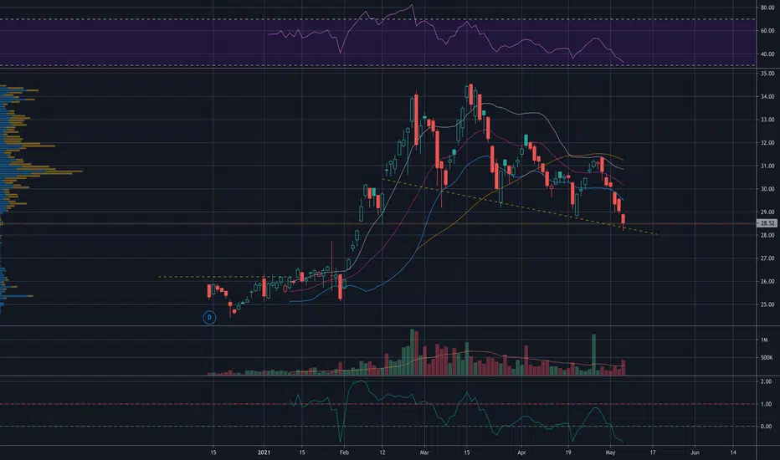Click the 12 label on time axis
Viewport: 780px width, 460px height.
click(x=382, y=452)
